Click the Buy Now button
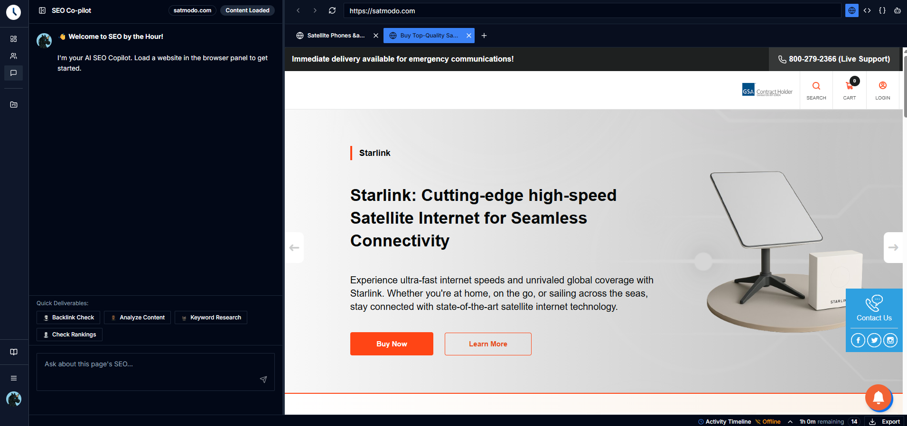 pyautogui.click(x=392, y=344)
